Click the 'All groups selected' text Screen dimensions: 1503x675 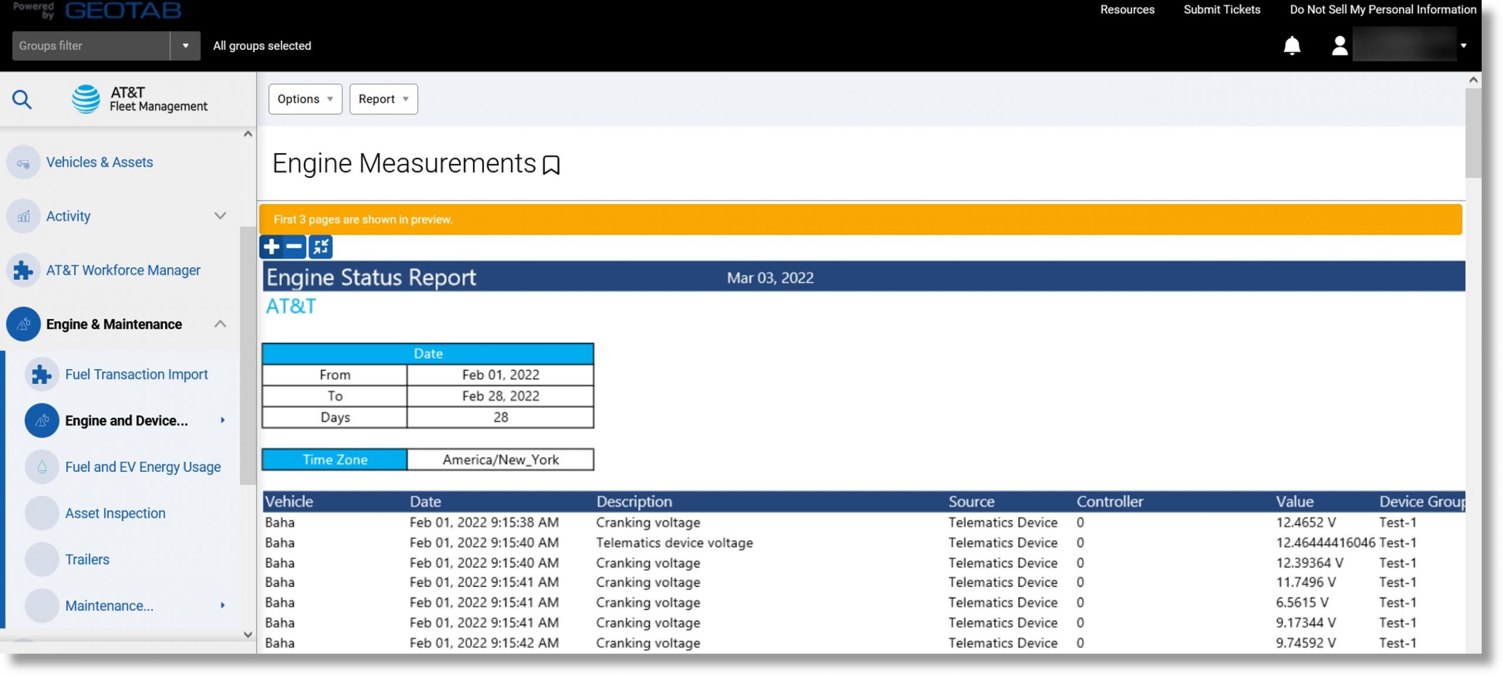click(x=262, y=46)
